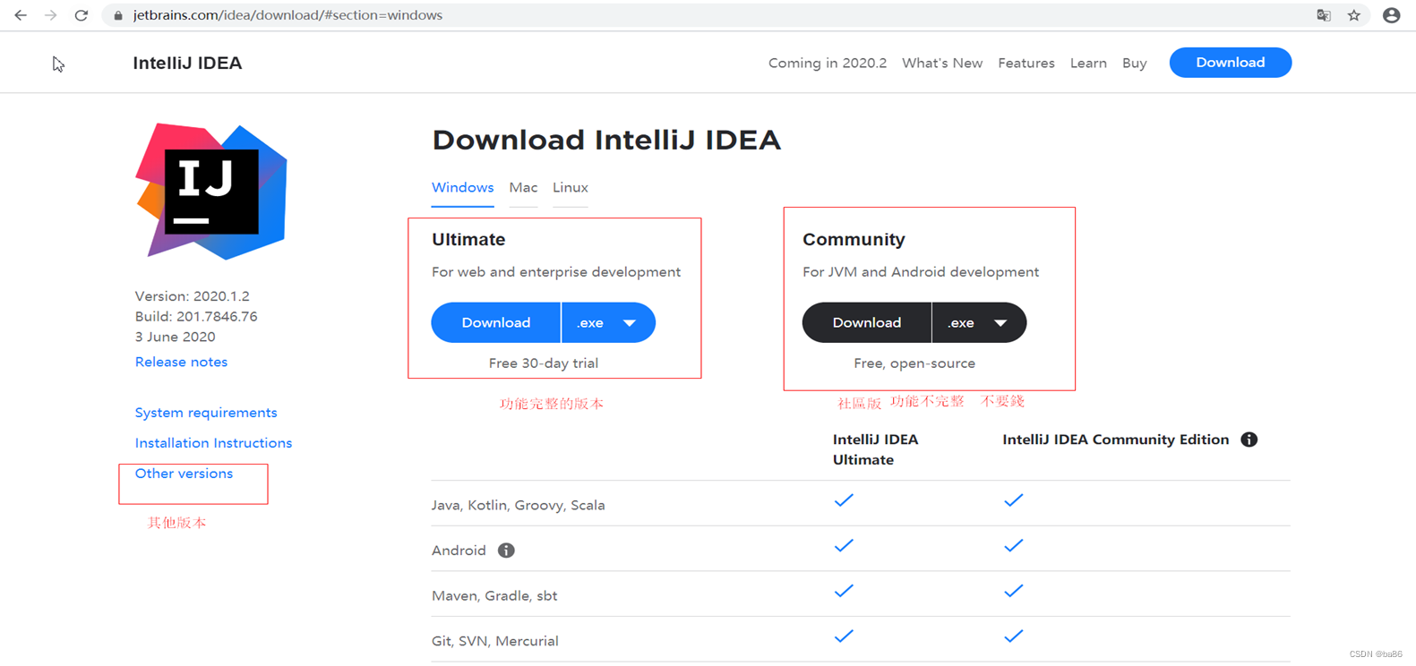This screenshot has height=666, width=1416.
Task: Open the Other versions link
Action: click(x=184, y=474)
